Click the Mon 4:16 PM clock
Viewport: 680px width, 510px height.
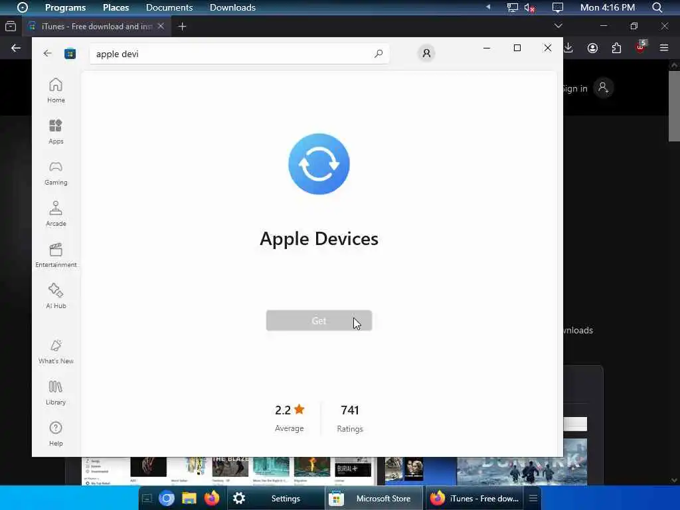[x=608, y=7]
